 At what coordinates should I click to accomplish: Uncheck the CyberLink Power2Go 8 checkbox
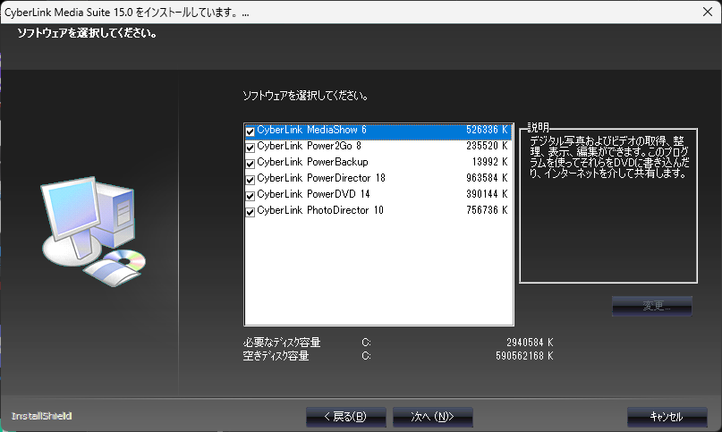pos(250,148)
